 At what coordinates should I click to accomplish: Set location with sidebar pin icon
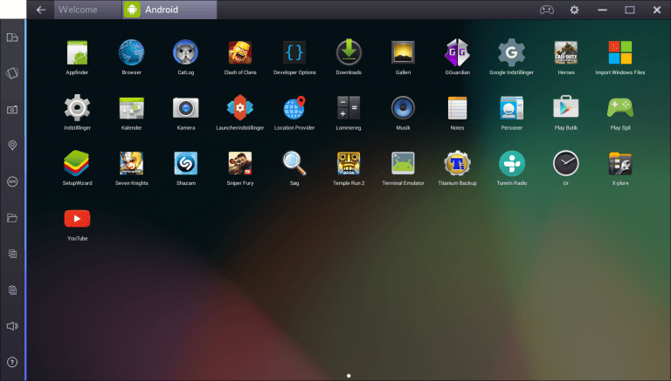tap(12, 146)
